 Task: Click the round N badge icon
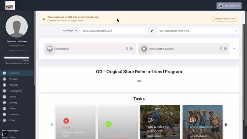click(6, 133)
